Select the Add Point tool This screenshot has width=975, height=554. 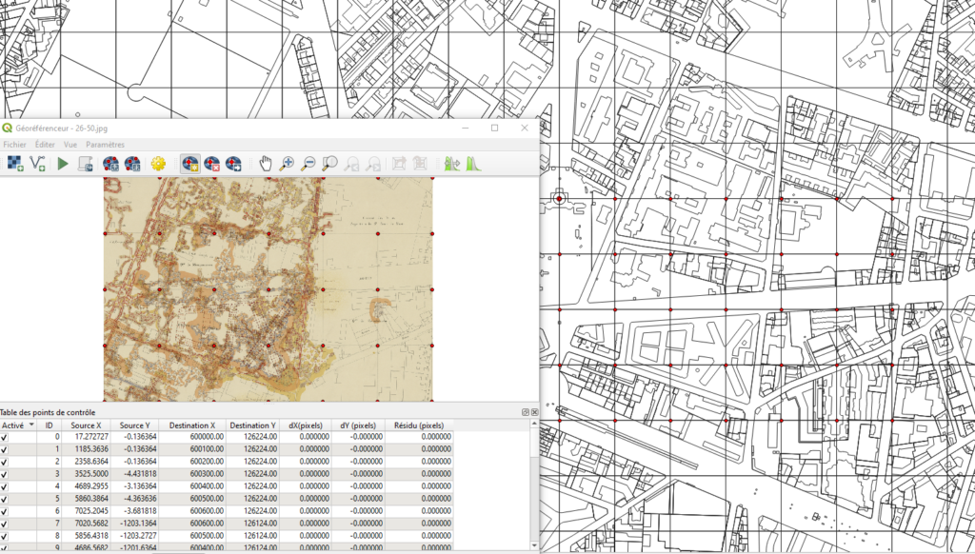click(189, 164)
